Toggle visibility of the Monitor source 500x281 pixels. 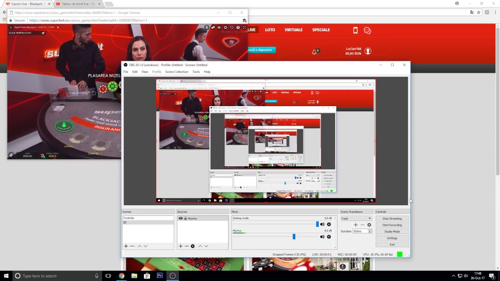180,219
